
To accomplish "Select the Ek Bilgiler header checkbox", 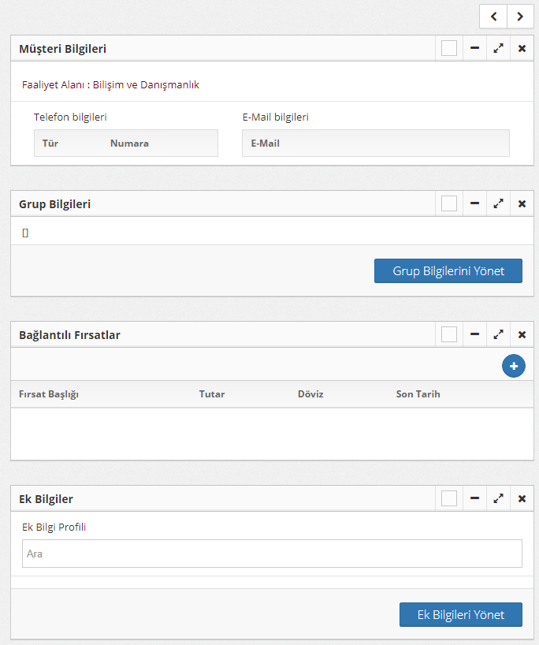I will click(449, 498).
